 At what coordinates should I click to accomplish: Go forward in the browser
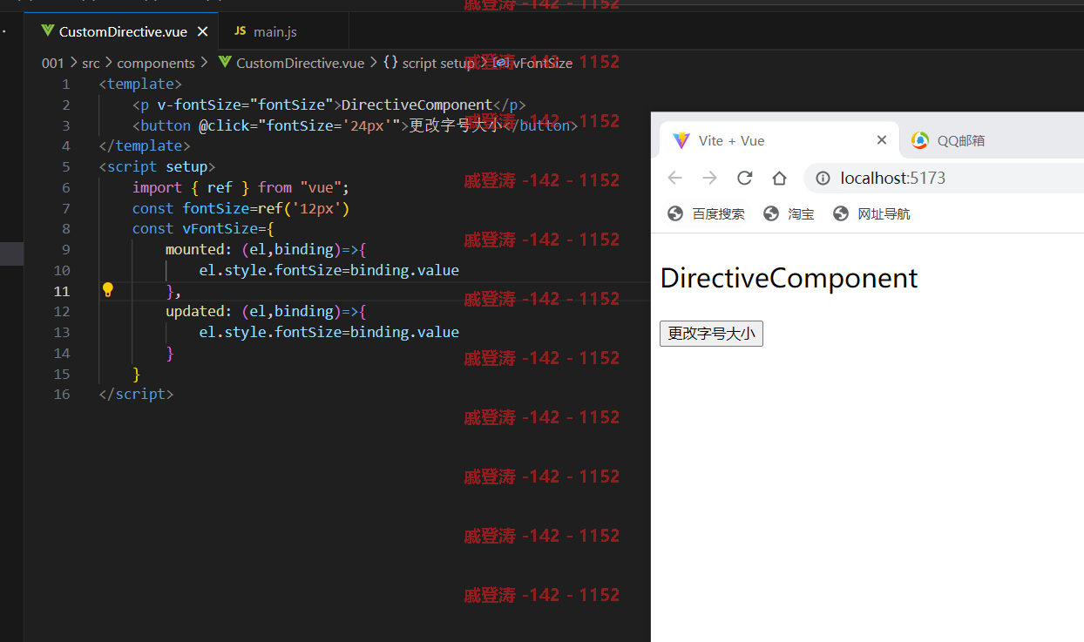tap(709, 178)
